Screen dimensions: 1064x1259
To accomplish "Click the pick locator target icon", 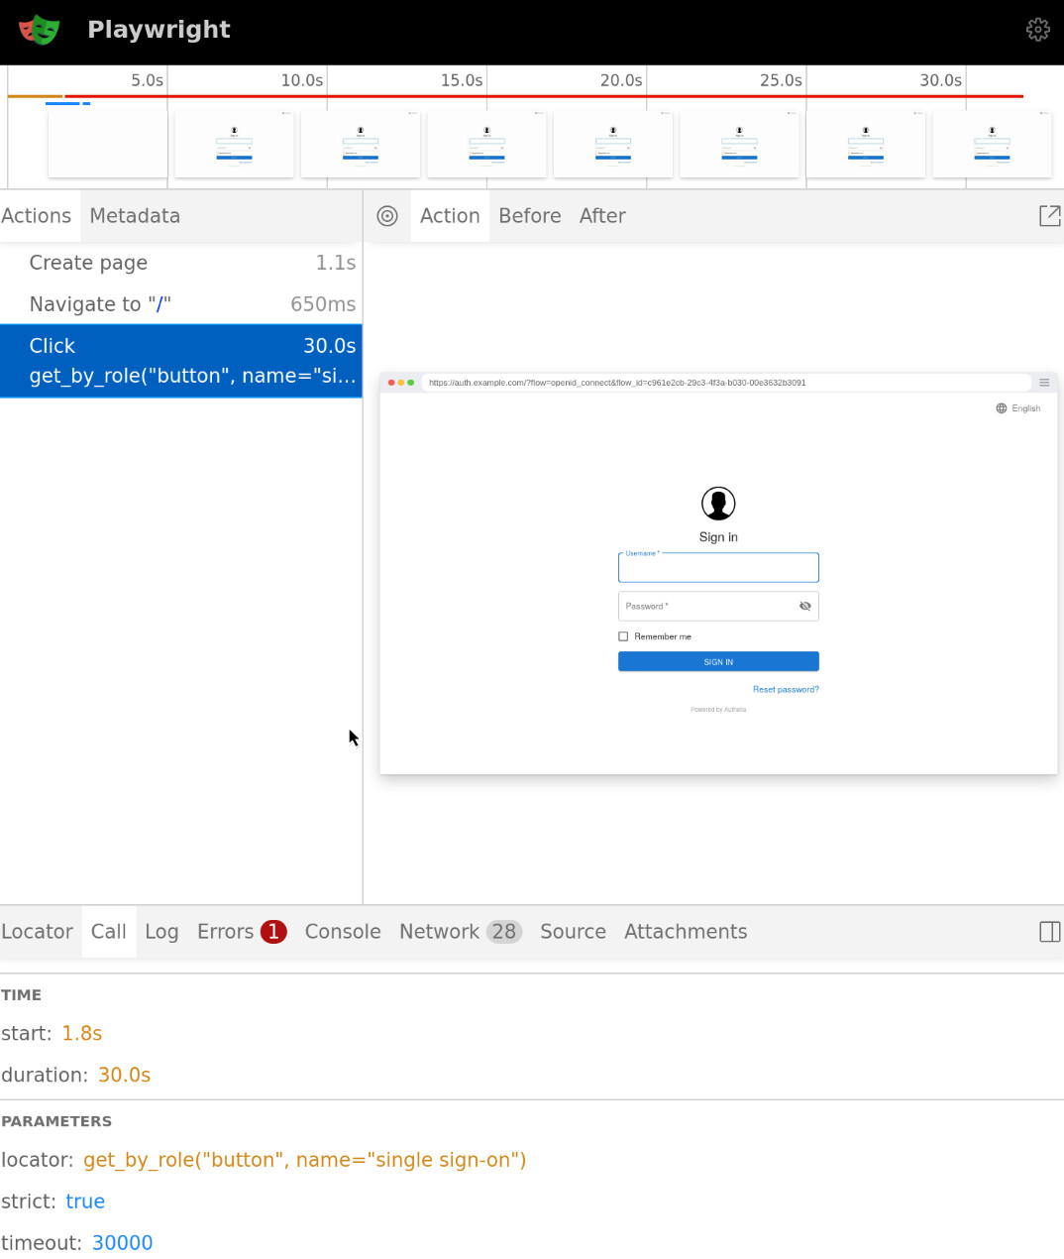I will 387,216.
